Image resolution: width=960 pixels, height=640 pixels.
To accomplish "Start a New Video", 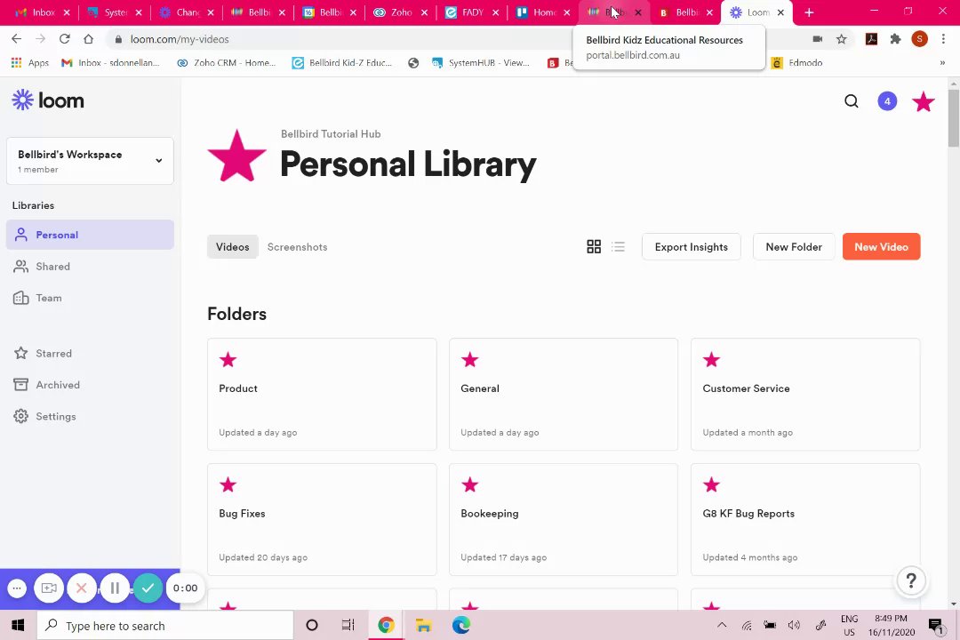I will pyautogui.click(x=881, y=247).
